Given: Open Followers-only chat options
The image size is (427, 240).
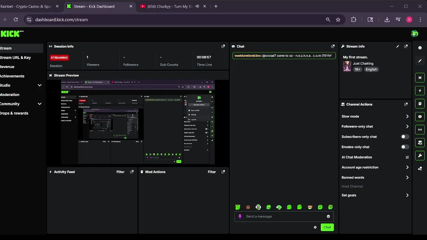Looking at the screenshot, I should tap(375, 127).
